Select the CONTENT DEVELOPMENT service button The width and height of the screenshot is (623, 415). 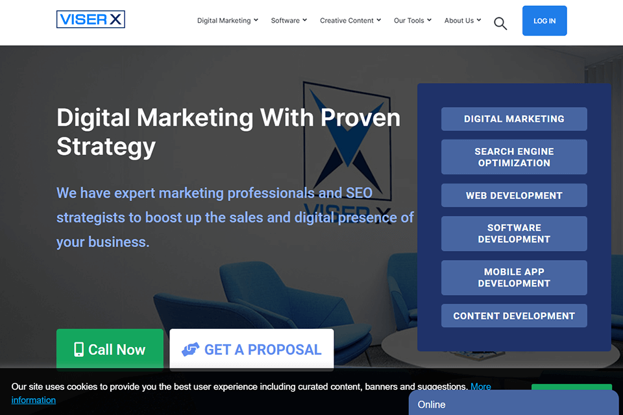tap(514, 316)
